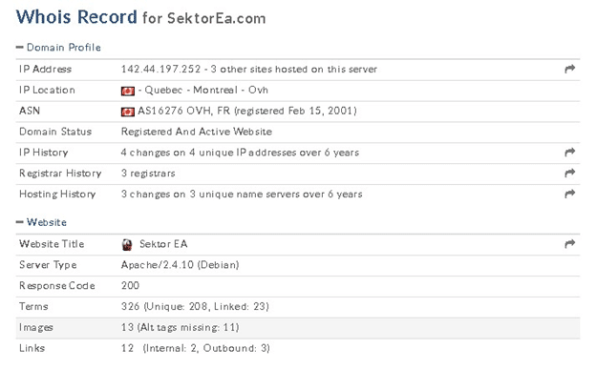Click the share arrow in Website Title row
The width and height of the screenshot is (596, 369).
point(570,244)
